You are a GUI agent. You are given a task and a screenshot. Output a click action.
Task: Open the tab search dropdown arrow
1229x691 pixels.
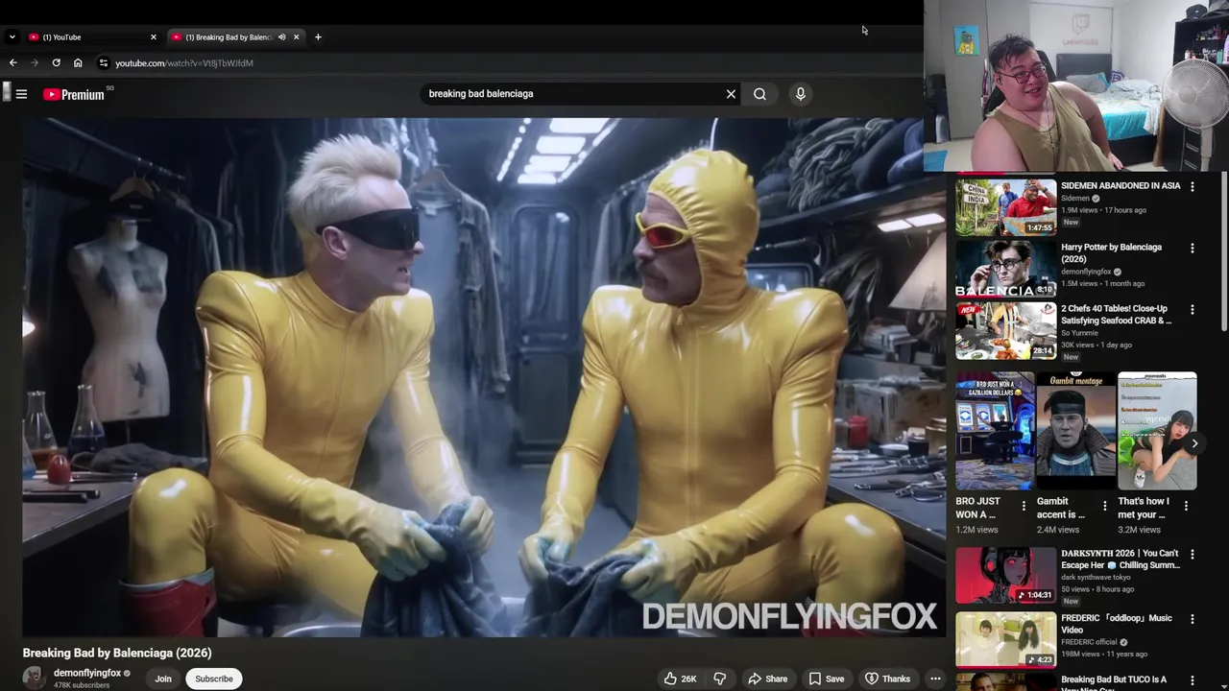(x=12, y=37)
